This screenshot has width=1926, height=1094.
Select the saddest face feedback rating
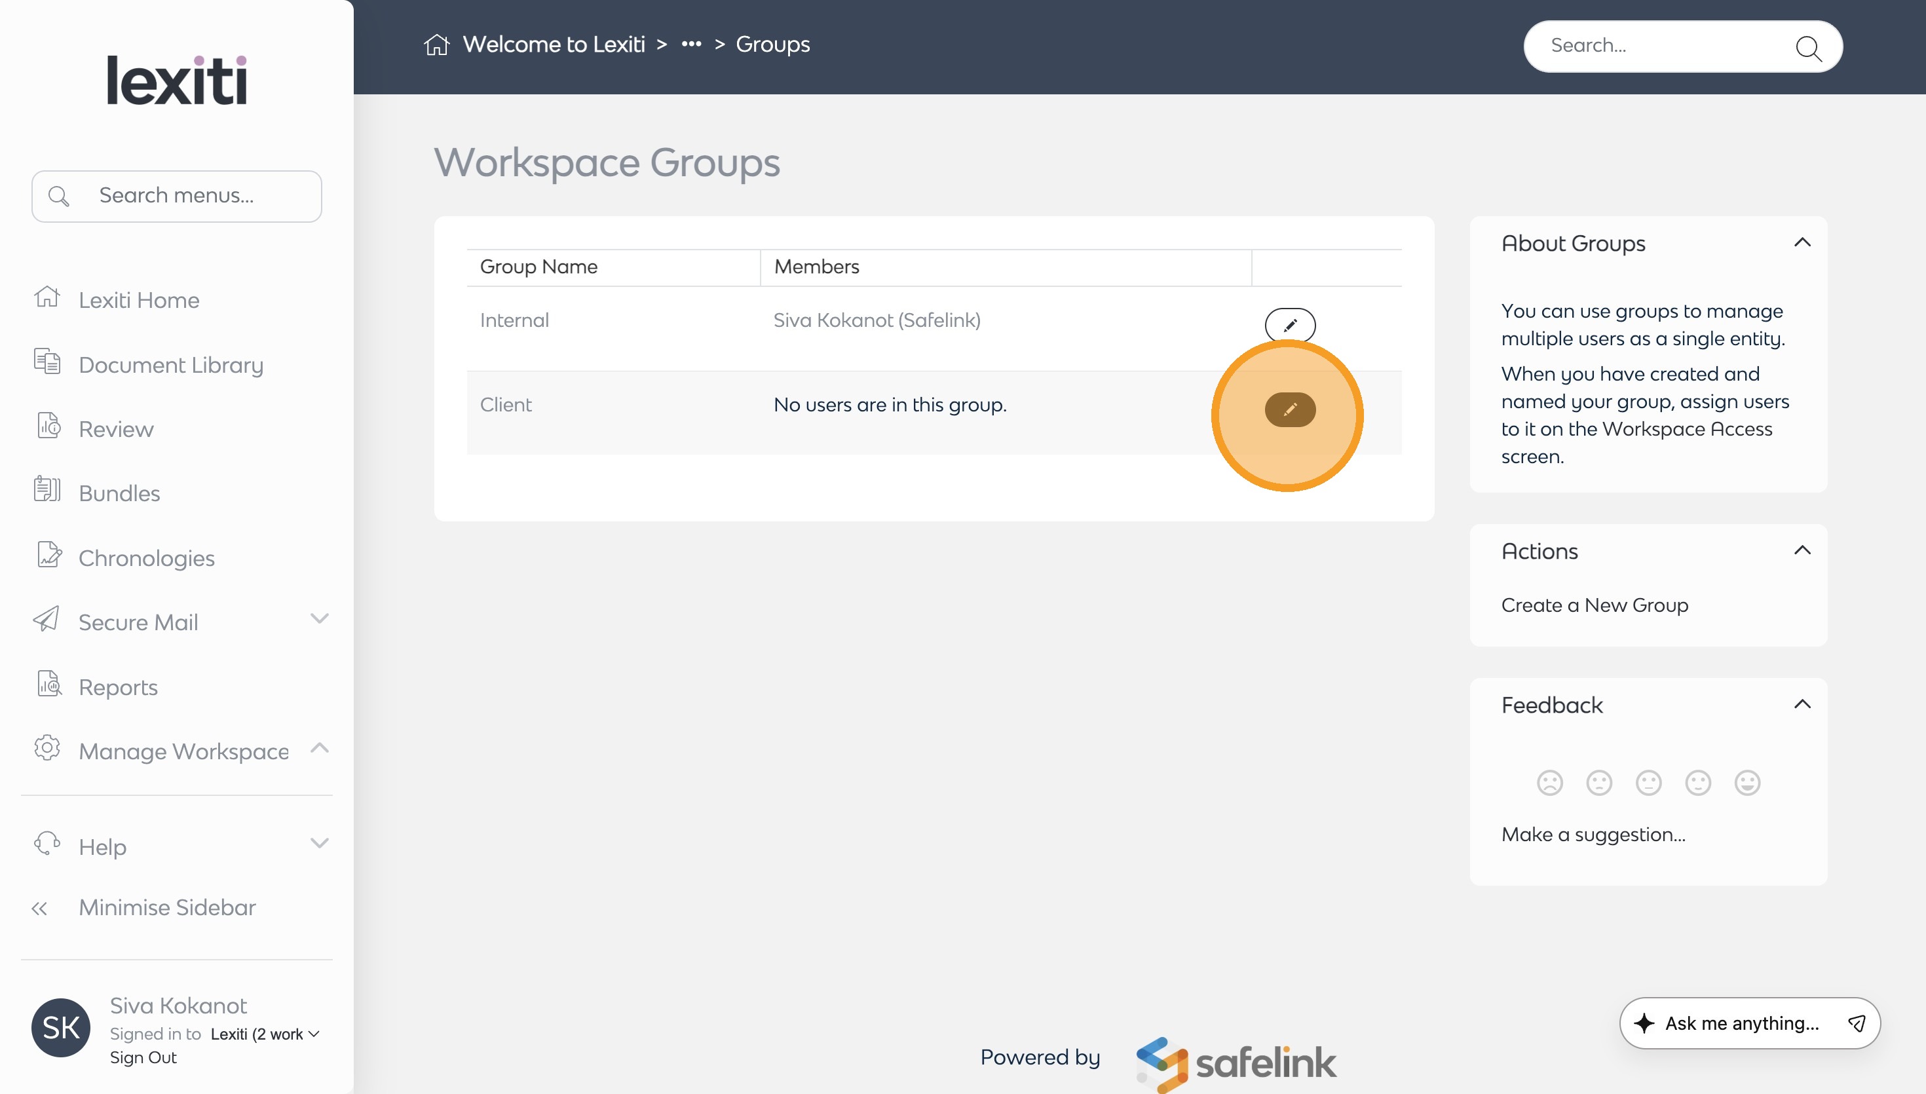[1549, 783]
